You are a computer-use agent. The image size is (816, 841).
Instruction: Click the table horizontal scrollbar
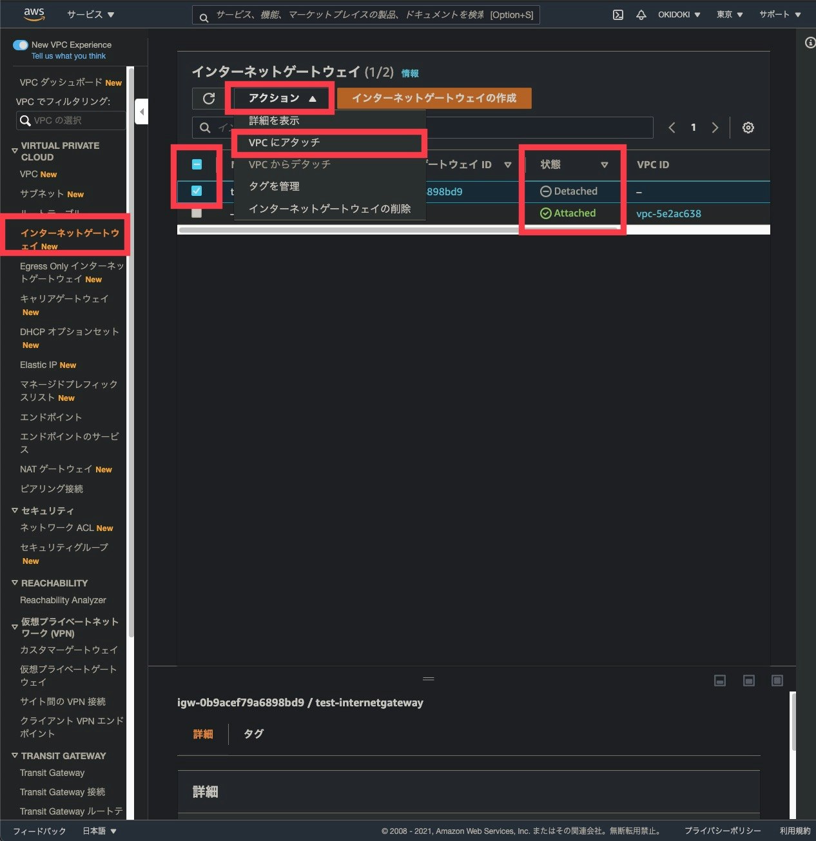click(x=399, y=229)
